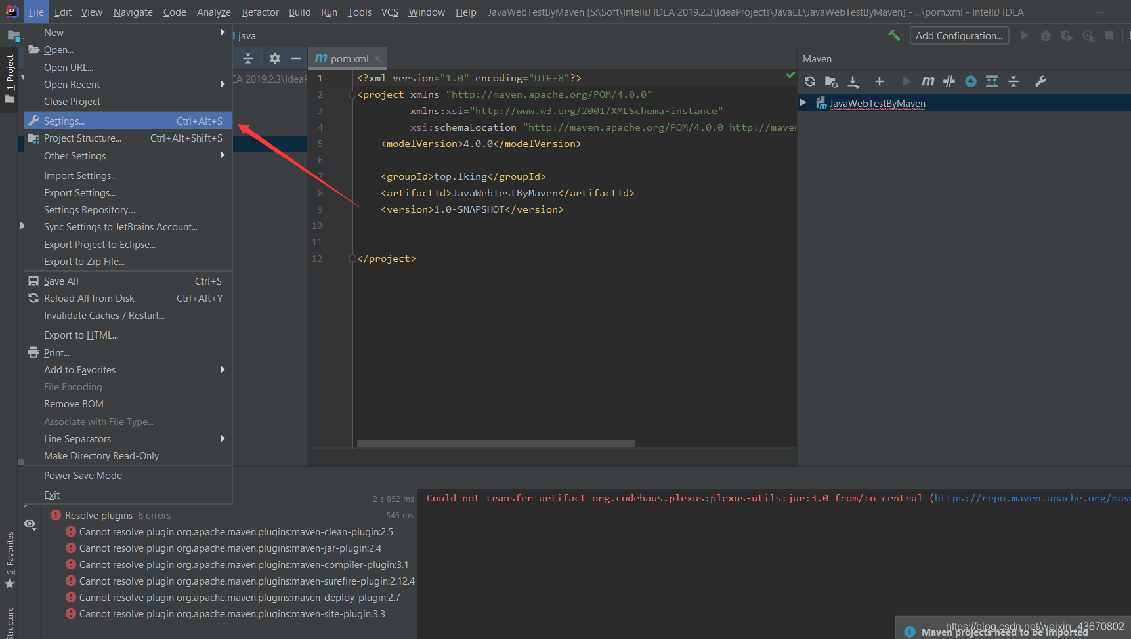Open the Add Configuration dropdown

[x=959, y=35]
